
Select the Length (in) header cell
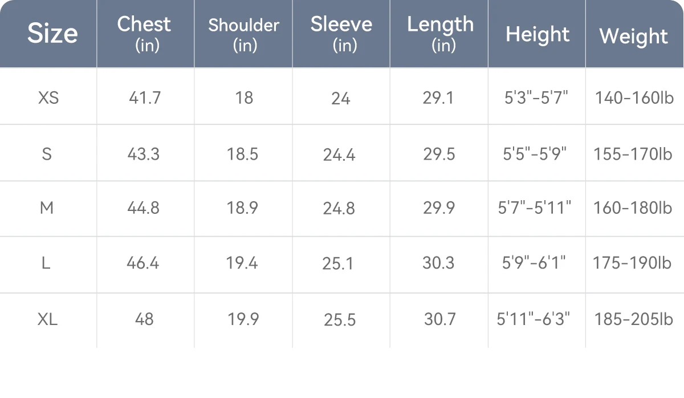point(439,34)
